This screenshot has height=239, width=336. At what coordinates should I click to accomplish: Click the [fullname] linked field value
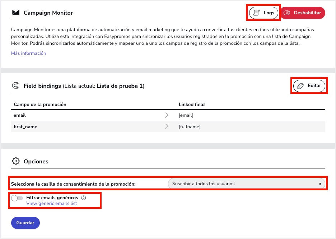[190, 126]
